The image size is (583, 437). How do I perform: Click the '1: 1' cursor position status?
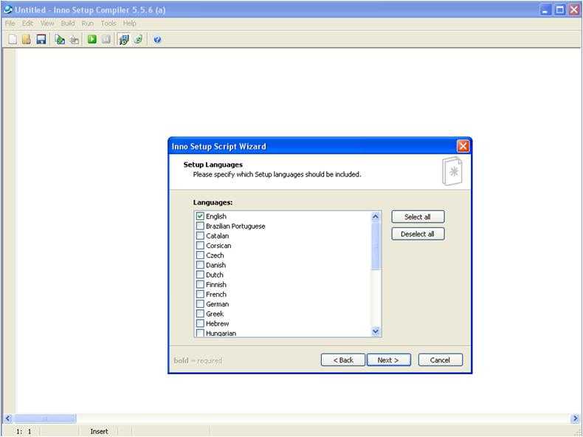24,431
